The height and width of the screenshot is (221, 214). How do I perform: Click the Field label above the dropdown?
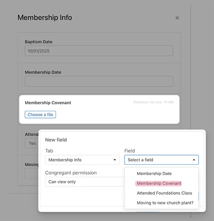[129, 151]
